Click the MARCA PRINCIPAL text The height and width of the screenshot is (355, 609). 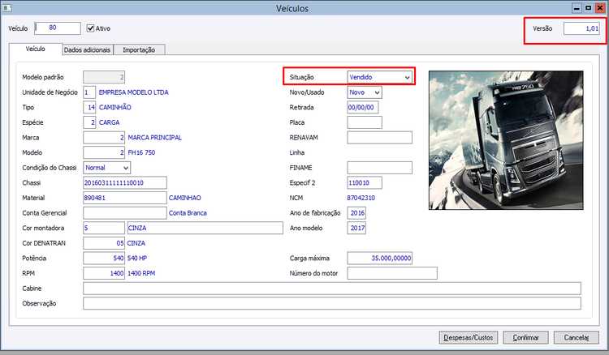coord(154,138)
